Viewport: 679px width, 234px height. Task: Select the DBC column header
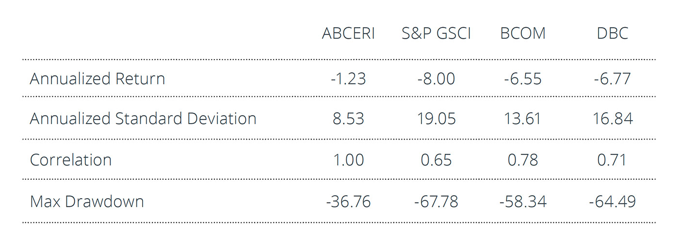[x=613, y=33]
